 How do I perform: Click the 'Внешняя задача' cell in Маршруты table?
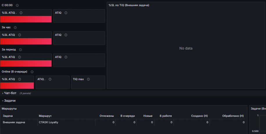tap(14, 122)
